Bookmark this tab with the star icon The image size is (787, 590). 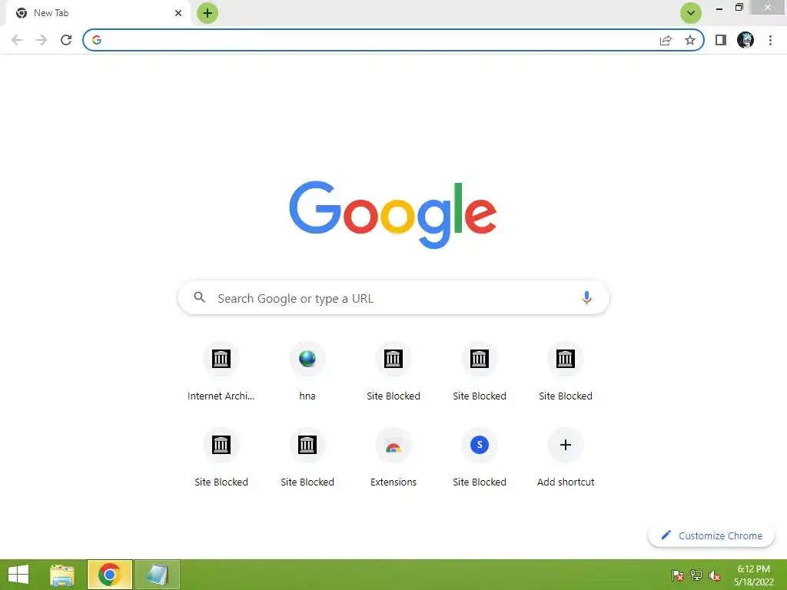coord(690,40)
